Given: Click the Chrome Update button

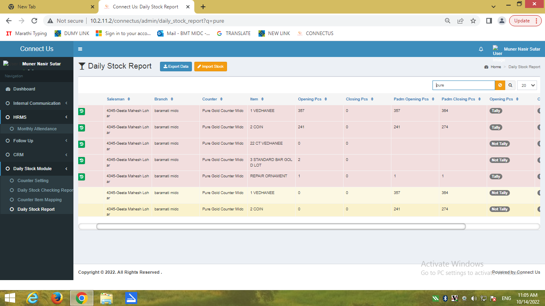Looking at the screenshot, I should tap(525, 21).
